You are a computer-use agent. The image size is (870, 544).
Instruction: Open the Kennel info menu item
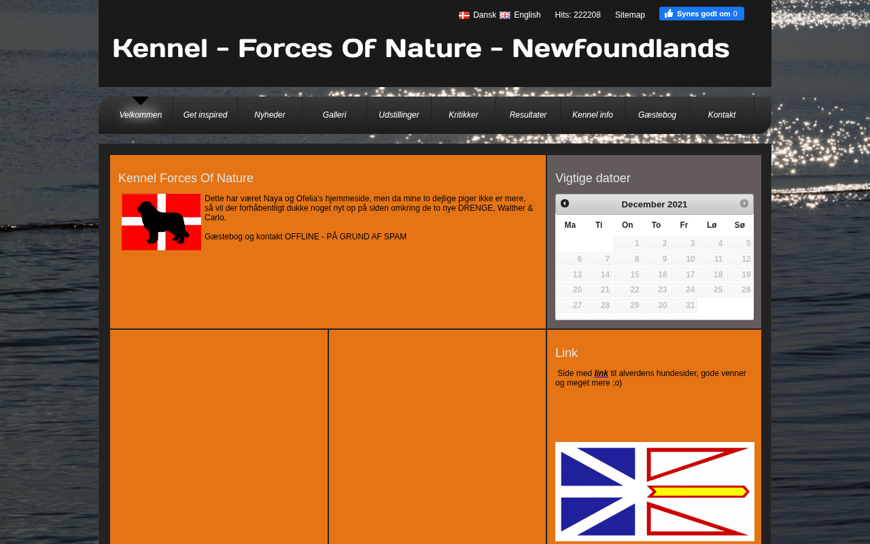coord(593,115)
